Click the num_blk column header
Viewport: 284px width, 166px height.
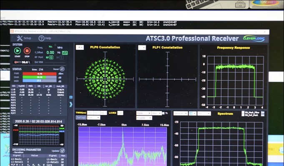[x=60, y=86]
